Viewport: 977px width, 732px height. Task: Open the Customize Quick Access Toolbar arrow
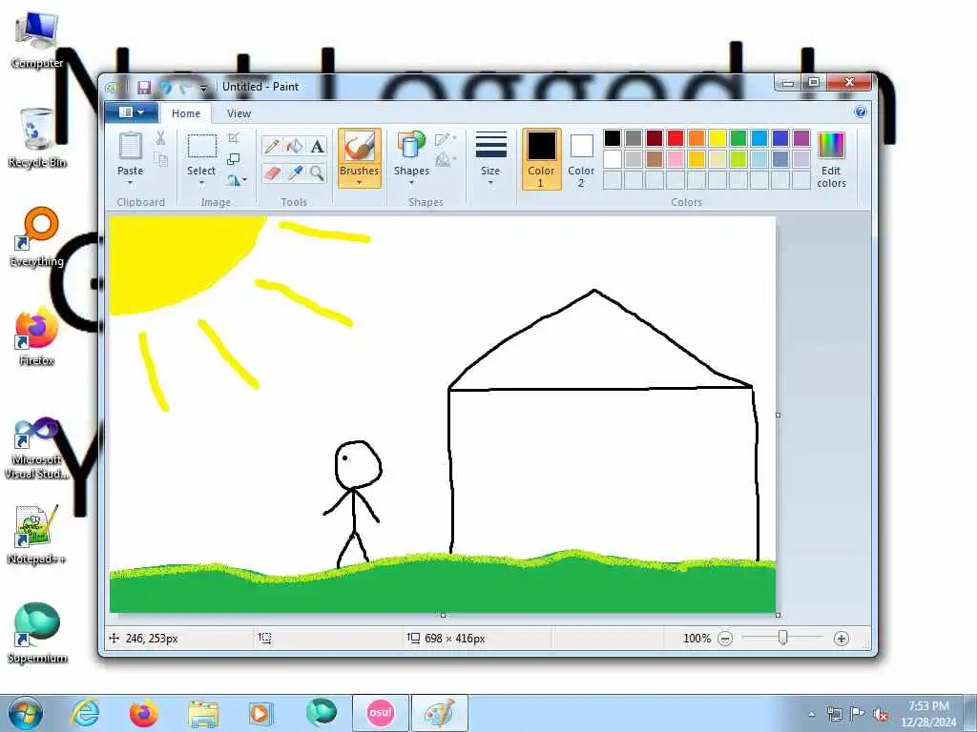point(203,88)
